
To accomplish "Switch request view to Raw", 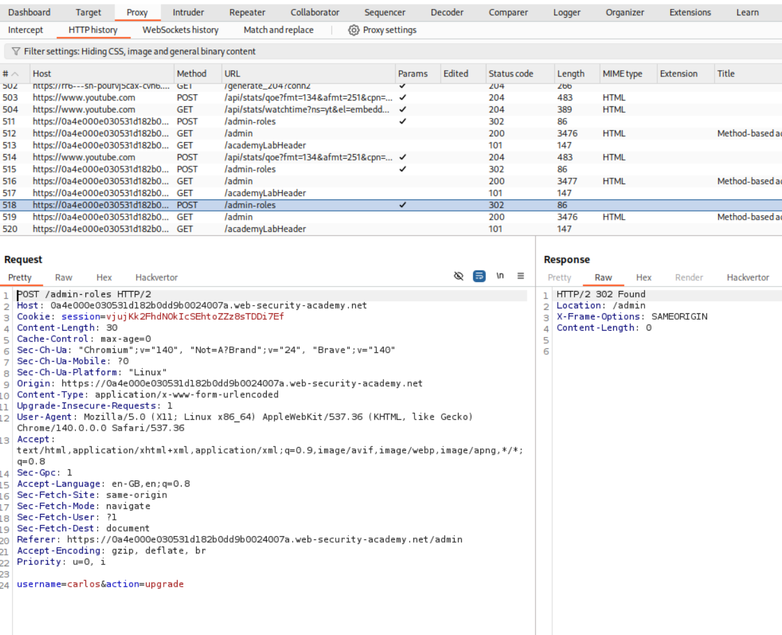I will pos(64,278).
